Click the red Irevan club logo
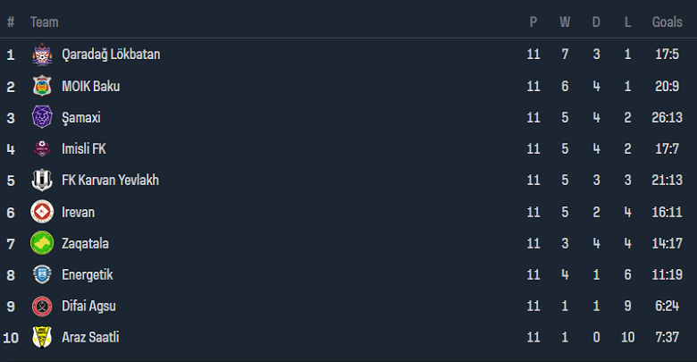Screen dimensions: 697x362 42,212
